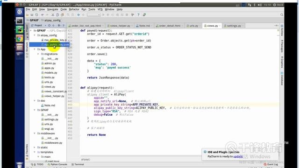Viewport: 299px width, 168px height.
Task: Click the update link in notification
Action: tap(238, 156)
